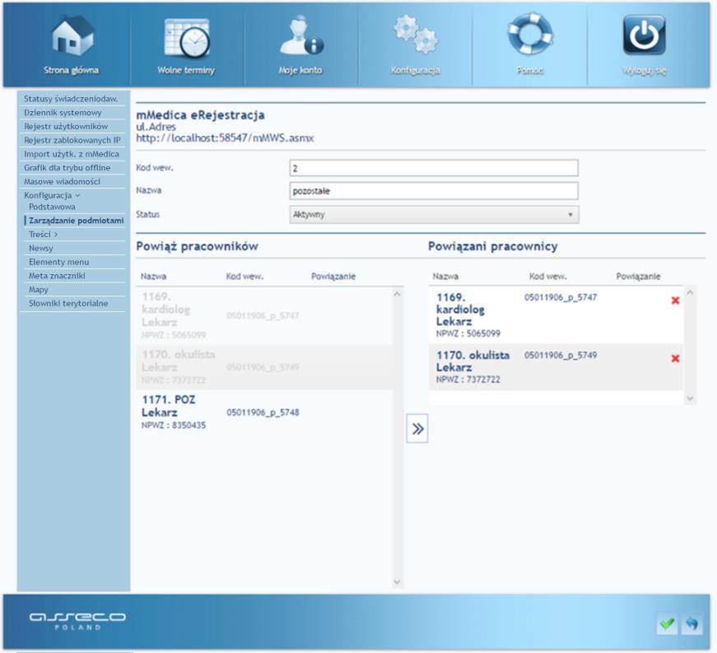
Task: Open Pomoc lifebuoy icon
Action: point(530,34)
